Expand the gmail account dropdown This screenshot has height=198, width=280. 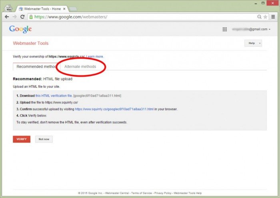click(x=269, y=30)
